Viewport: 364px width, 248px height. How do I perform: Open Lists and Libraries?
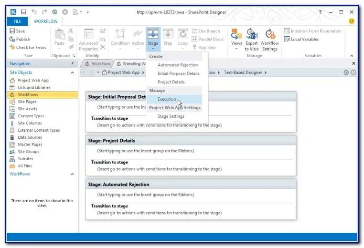coord(34,87)
